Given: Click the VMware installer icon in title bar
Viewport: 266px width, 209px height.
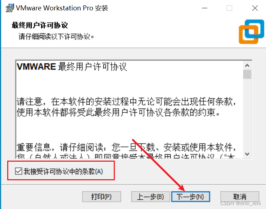Looking at the screenshot, I should 10,8.
